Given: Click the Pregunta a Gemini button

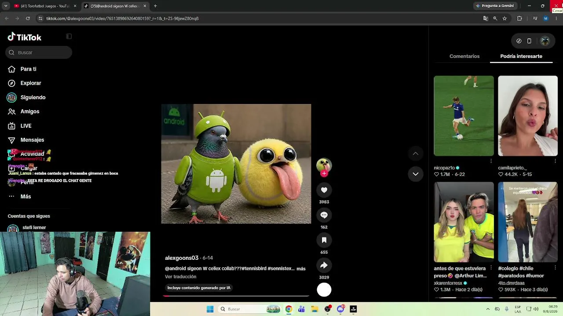Looking at the screenshot, I should (x=495, y=6).
